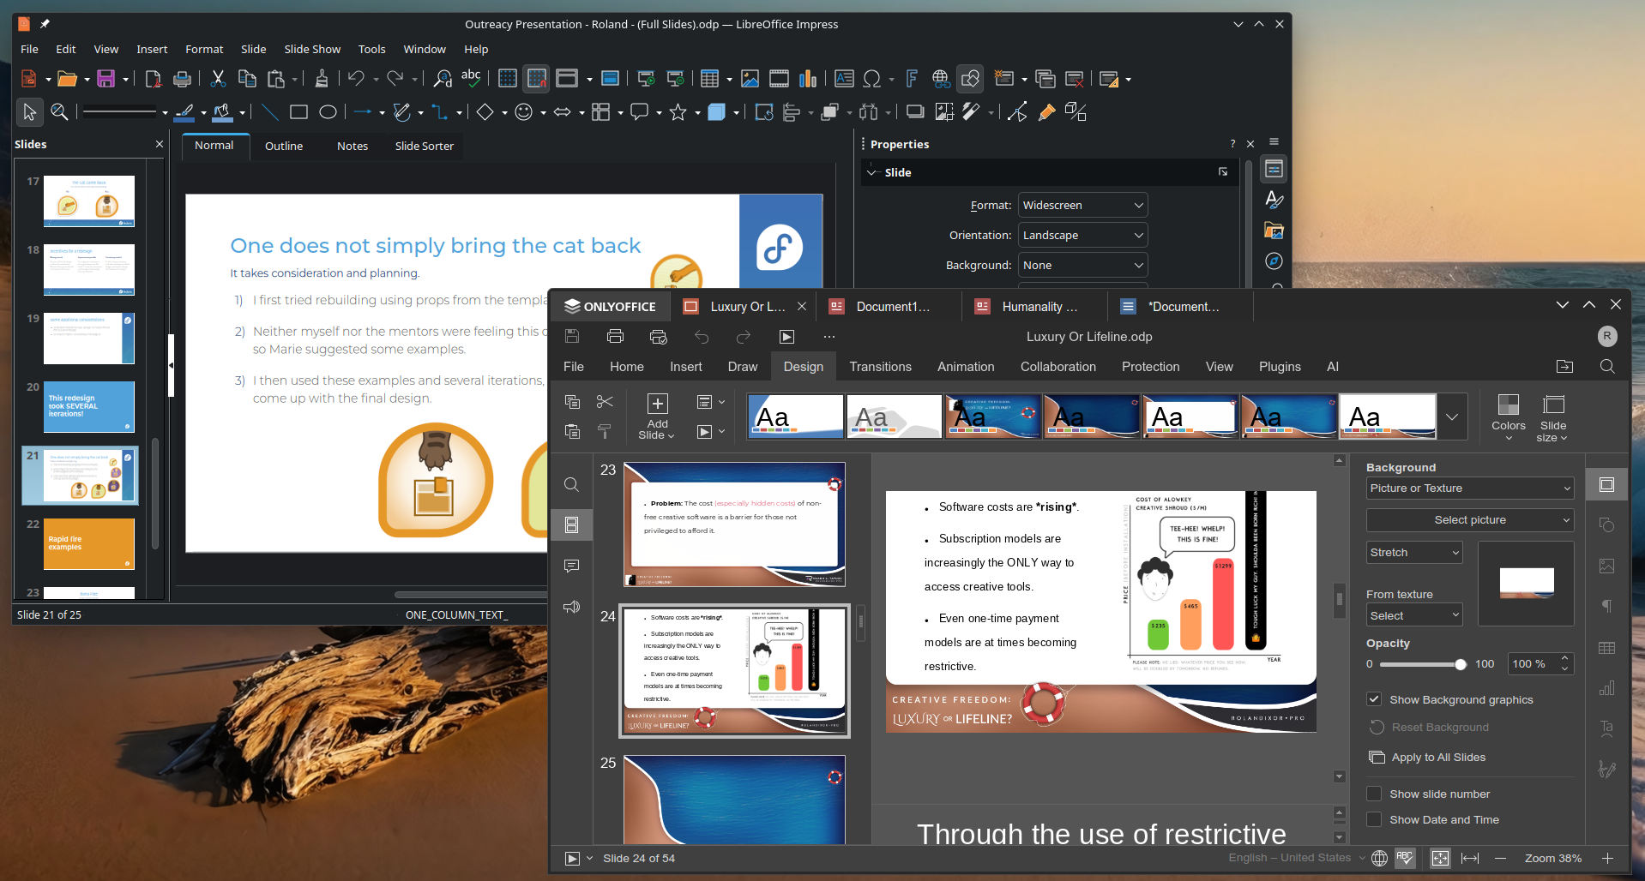Open the Comments panel in ONLYOFFICE
1645x881 pixels.
(571, 565)
